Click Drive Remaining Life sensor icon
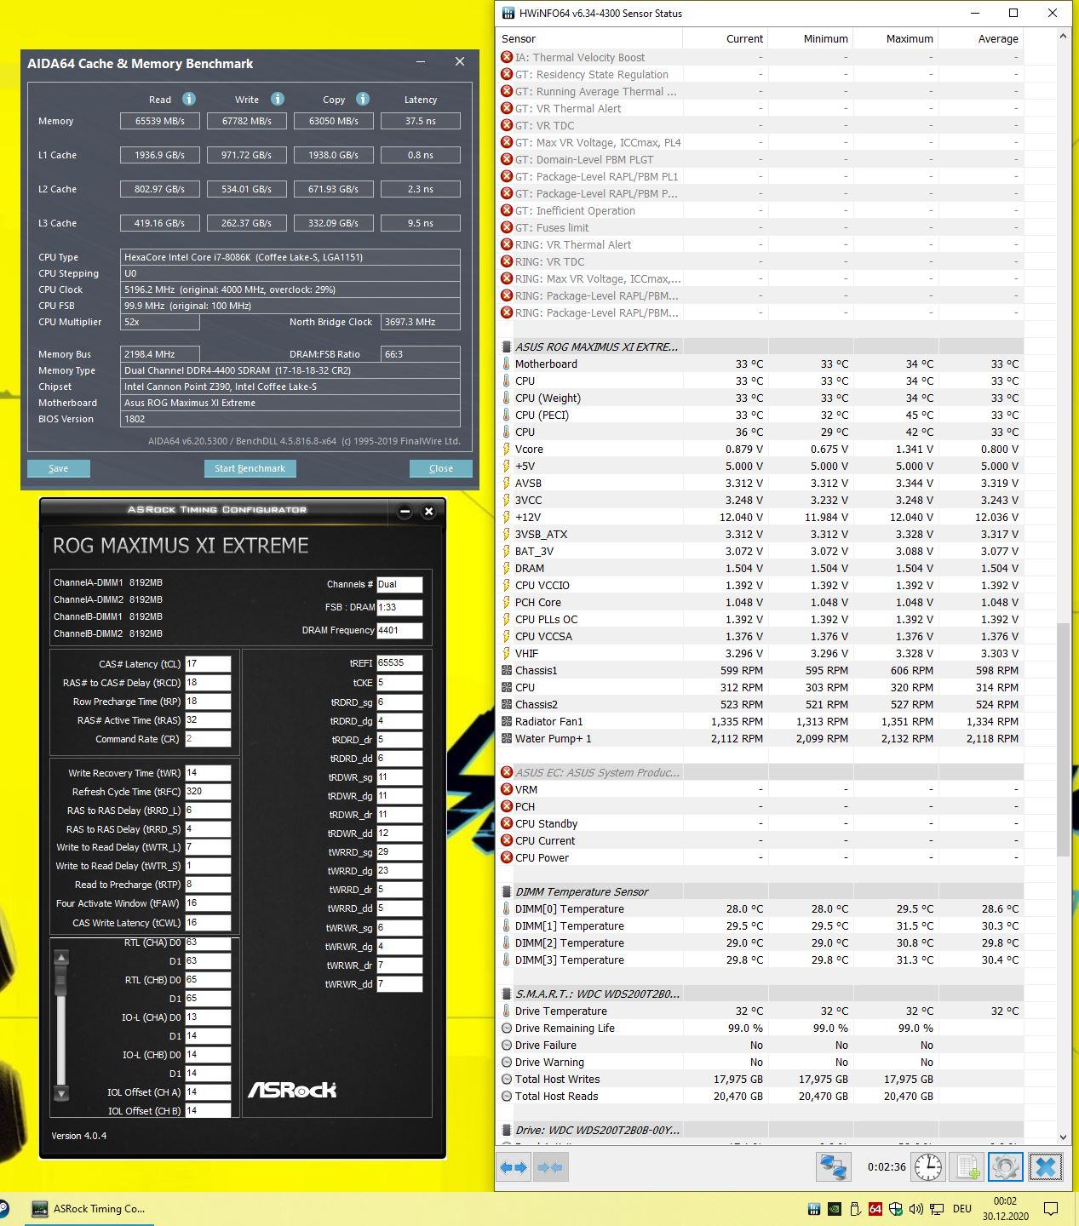The height and width of the screenshot is (1226, 1079). [x=507, y=1028]
